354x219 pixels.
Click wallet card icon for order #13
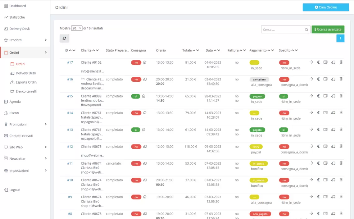[325, 129]
